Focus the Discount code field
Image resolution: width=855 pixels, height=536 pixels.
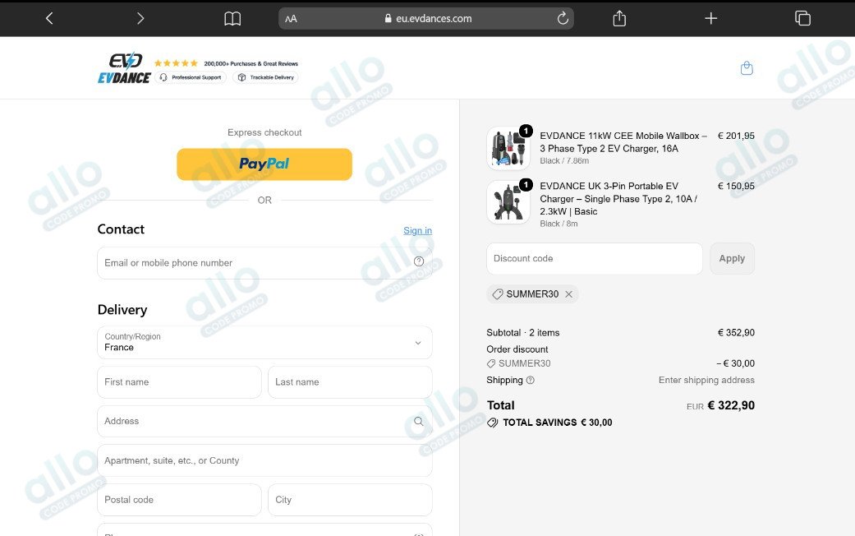pyautogui.click(x=595, y=258)
